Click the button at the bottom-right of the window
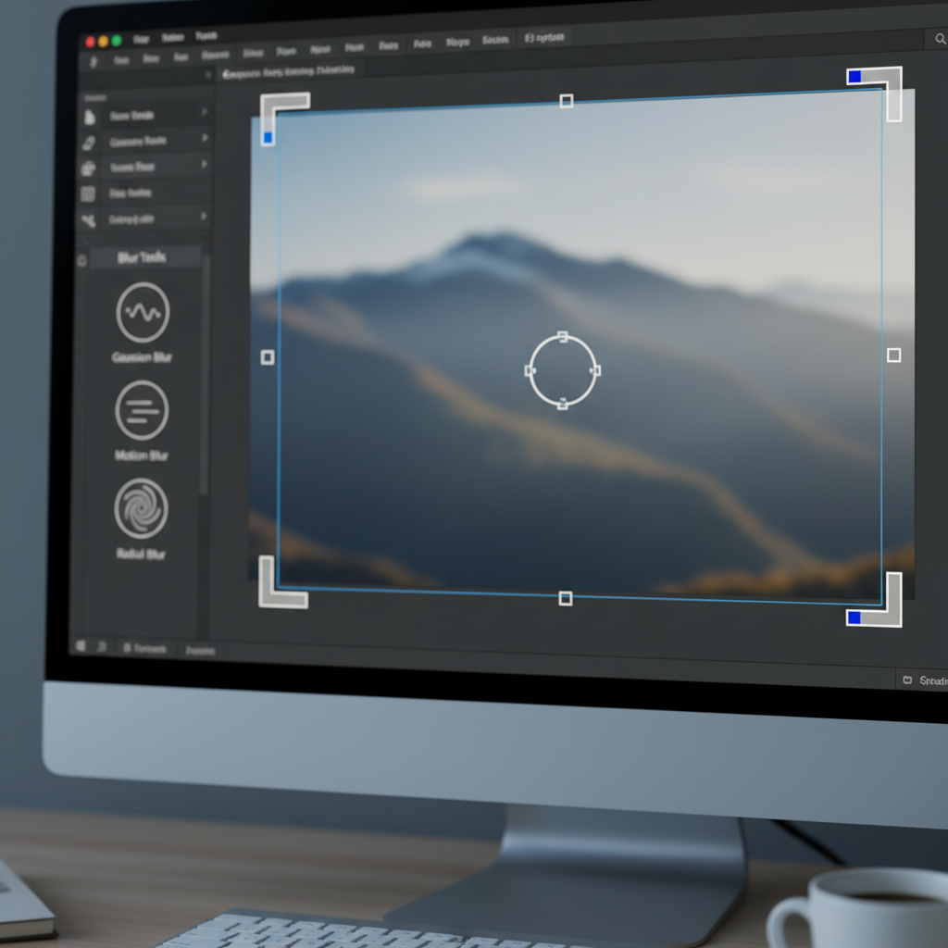948x948 pixels. coord(922,681)
